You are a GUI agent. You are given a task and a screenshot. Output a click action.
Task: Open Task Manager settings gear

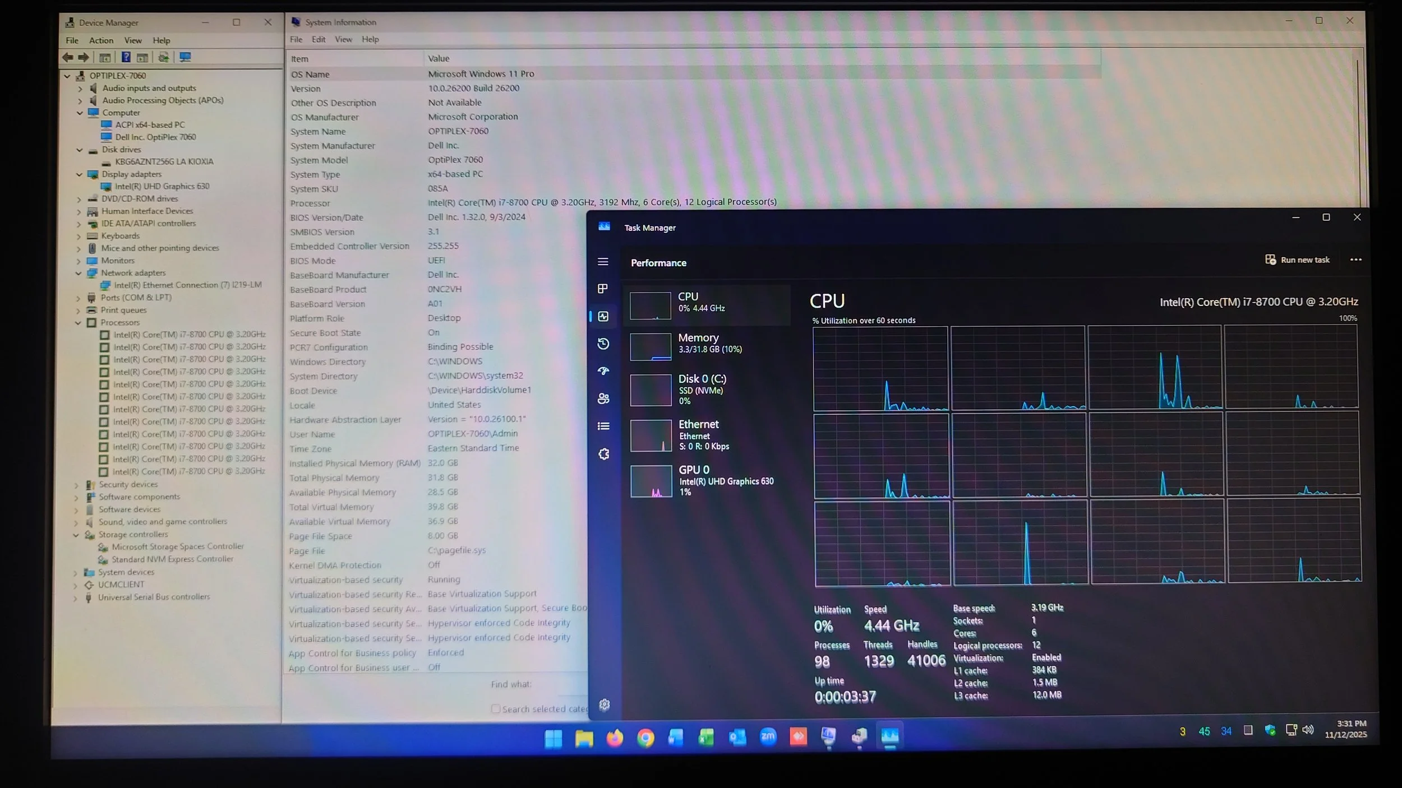(604, 705)
